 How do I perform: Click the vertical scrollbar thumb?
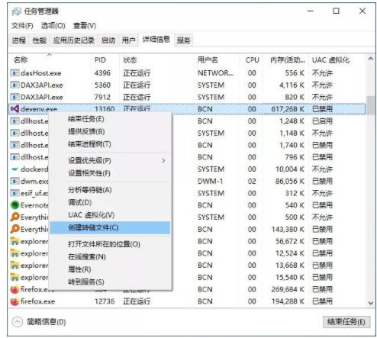click(371, 105)
